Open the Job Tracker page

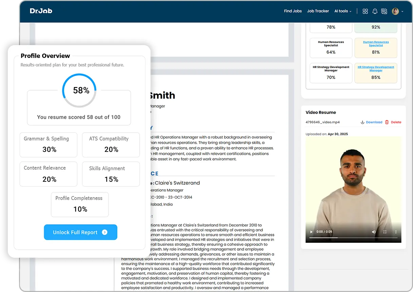pos(318,11)
